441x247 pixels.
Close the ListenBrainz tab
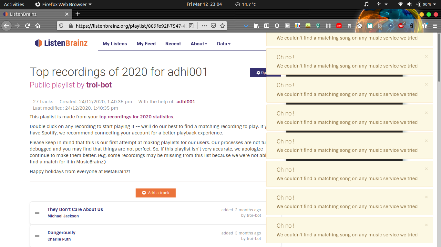67,14
